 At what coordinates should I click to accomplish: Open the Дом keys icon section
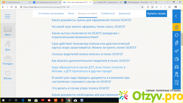[x=8, y=44]
